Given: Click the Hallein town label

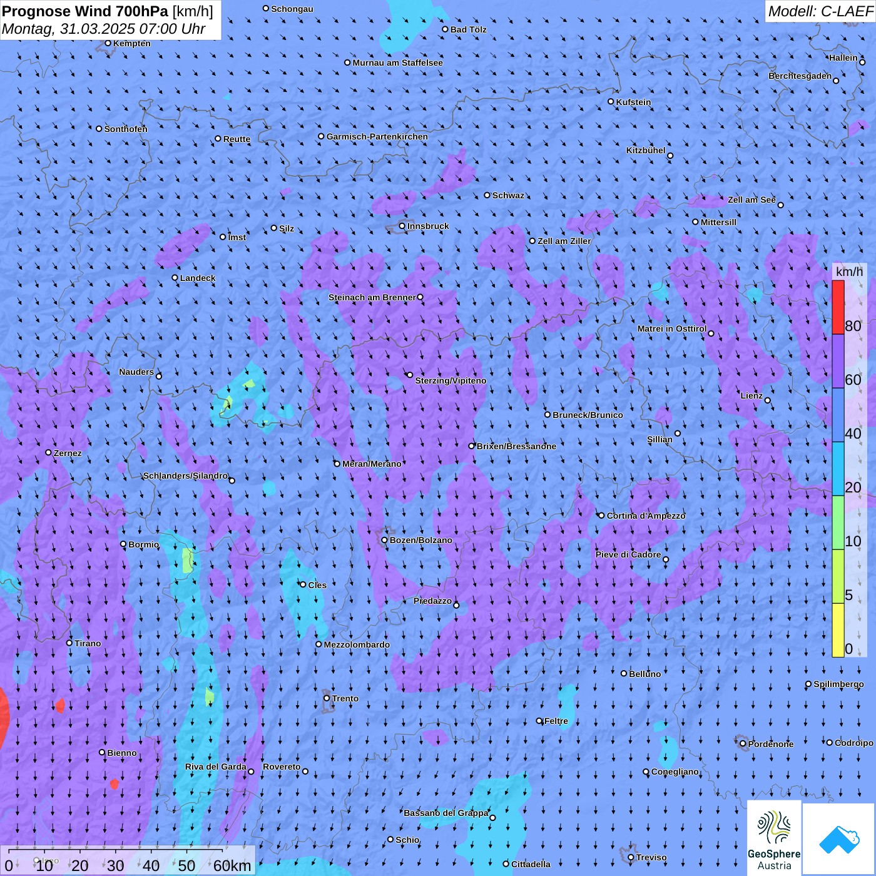Looking at the screenshot, I should coord(843,58).
